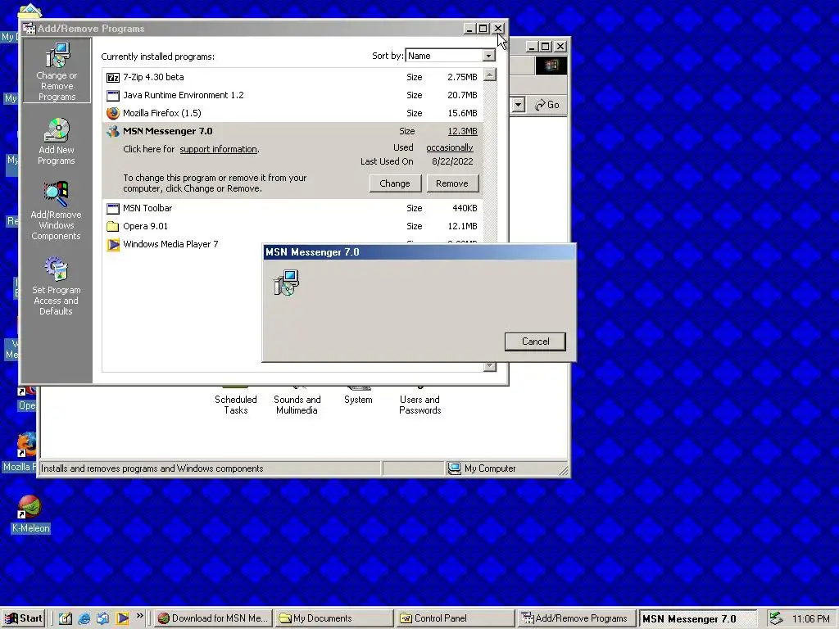Click the Show Desktop quick launch icon
The height and width of the screenshot is (629, 839).
66,618
